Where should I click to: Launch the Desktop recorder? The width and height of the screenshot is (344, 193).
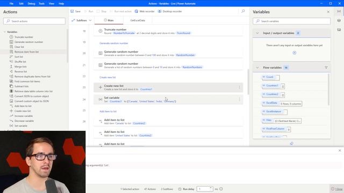(x=170, y=11)
